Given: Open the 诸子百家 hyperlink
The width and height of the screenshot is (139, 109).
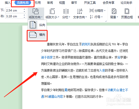Looking at the screenshot, I should pyautogui.click(x=47, y=57).
